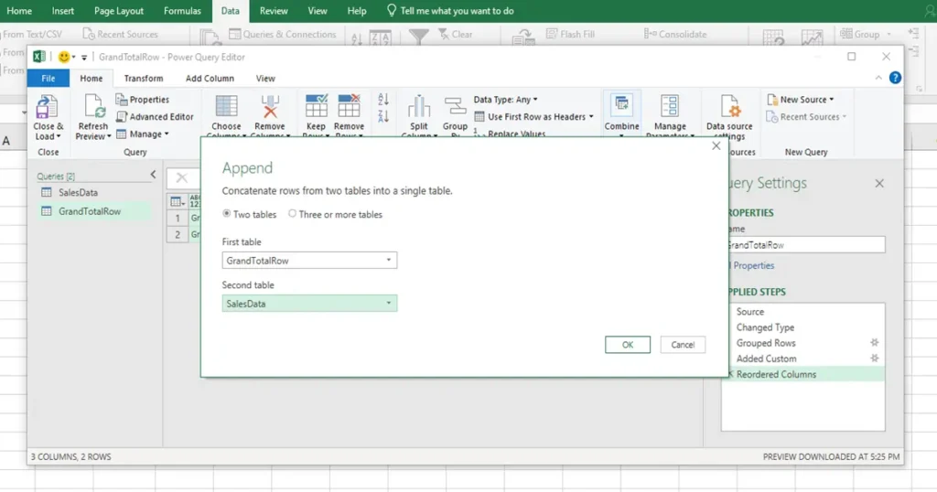Click OK in the Append dialog
The height and width of the screenshot is (492, 937).
pos(628,345)
